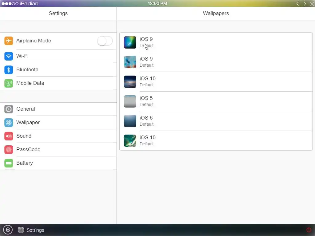The width and height of the screenshot is (315, 236).
Task: Click the iPadian home button in dock
Action: (8, 230)
